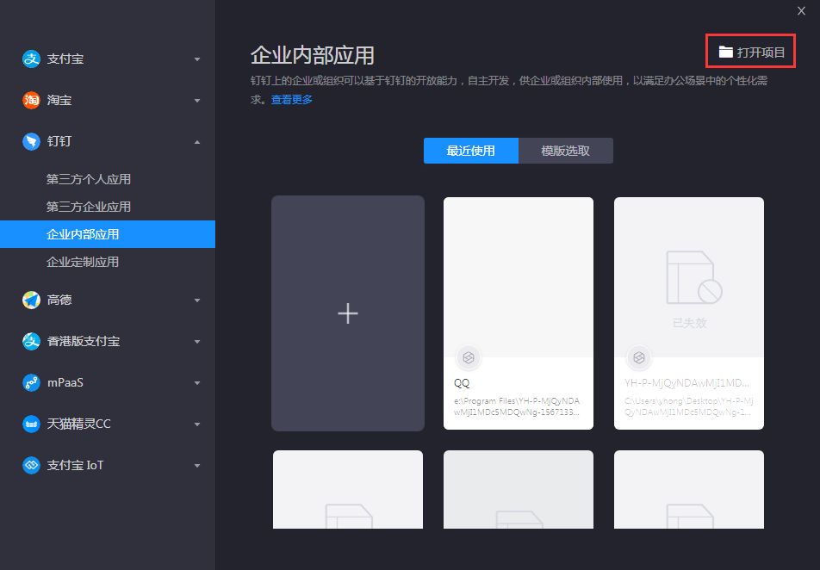This screenshot has height=570, width=820.
Task: Select 第三方个人应用 in the sidebar
Action: [x=89, y=179]
